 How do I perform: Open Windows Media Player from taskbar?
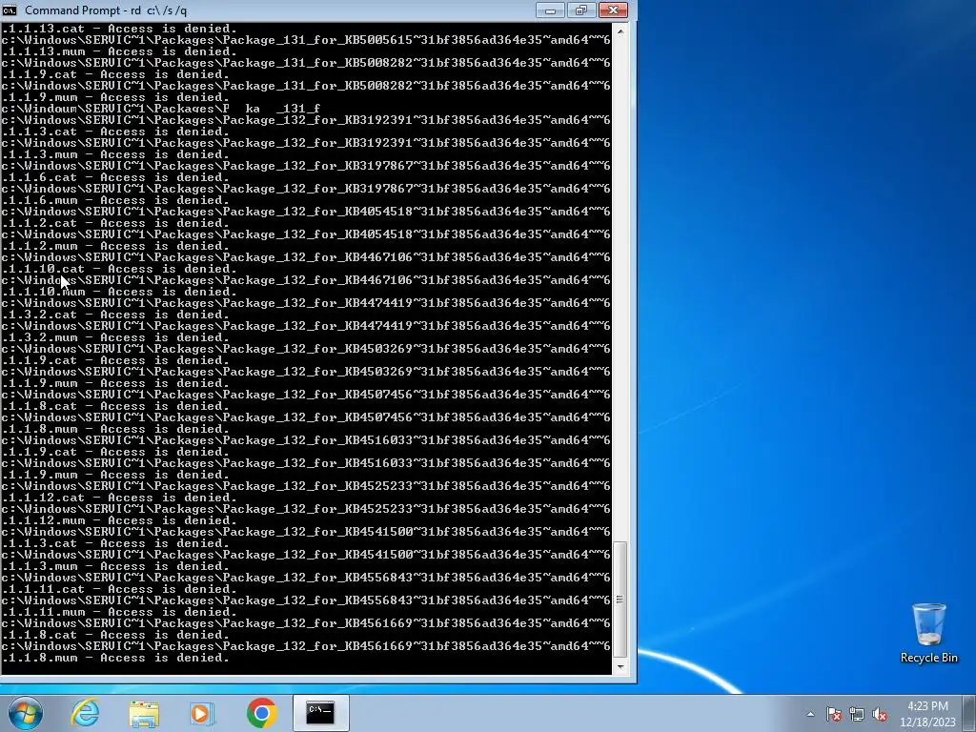[201, 713]
